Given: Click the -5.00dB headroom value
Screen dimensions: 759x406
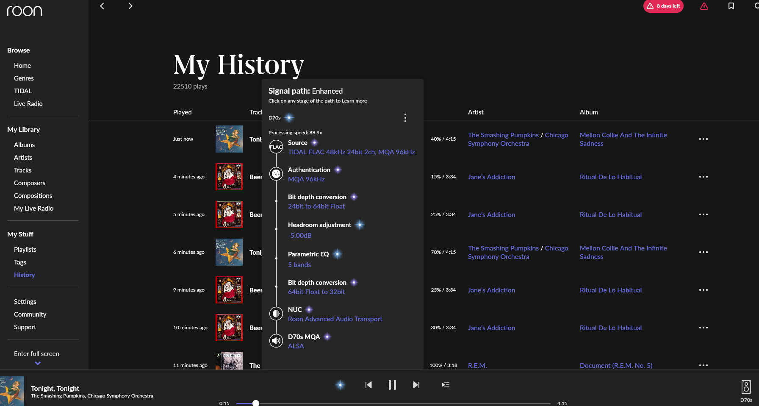Looking at the screenshot, I should click(x=300, y=236).
